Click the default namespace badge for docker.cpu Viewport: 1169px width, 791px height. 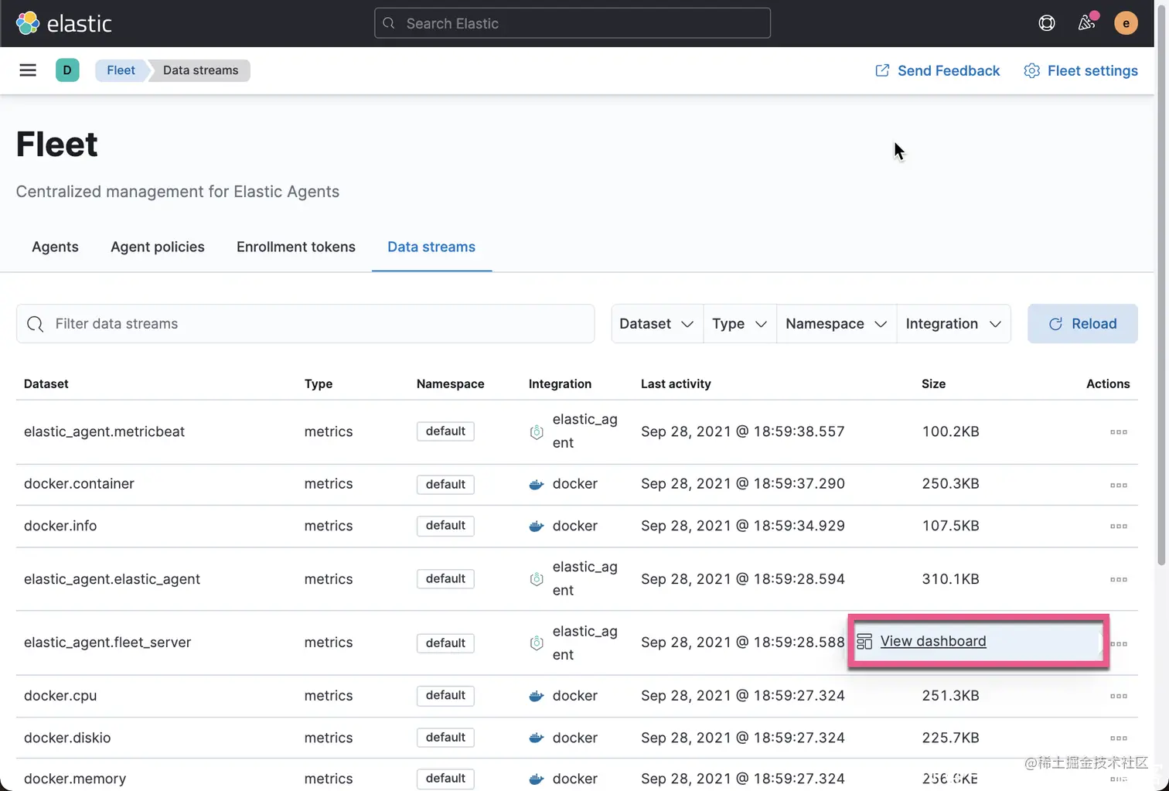tap(445, 696)
